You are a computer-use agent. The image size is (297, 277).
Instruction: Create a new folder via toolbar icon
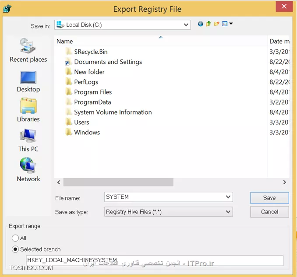[216, 24]
